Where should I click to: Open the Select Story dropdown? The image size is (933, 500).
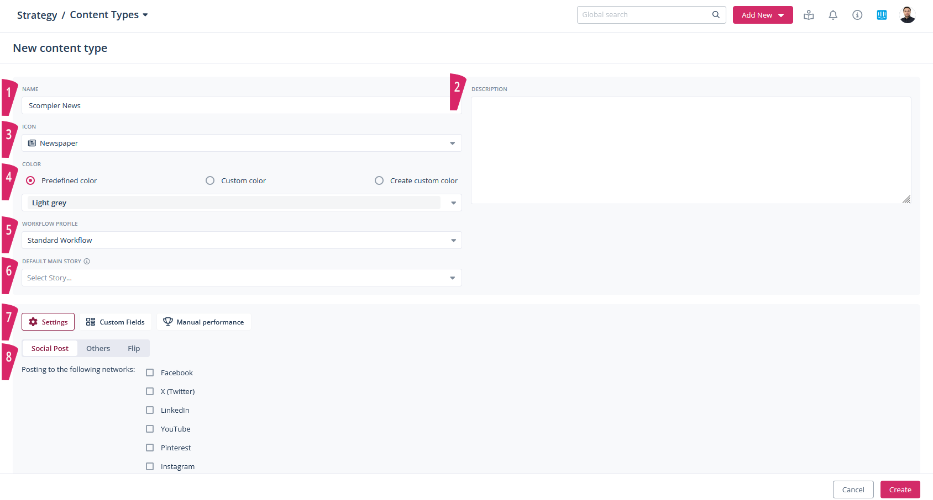click(242, 278)
